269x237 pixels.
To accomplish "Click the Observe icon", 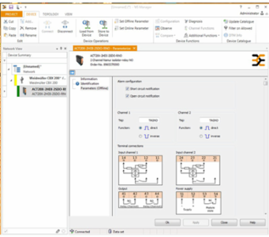I will [x=157, y=28].
